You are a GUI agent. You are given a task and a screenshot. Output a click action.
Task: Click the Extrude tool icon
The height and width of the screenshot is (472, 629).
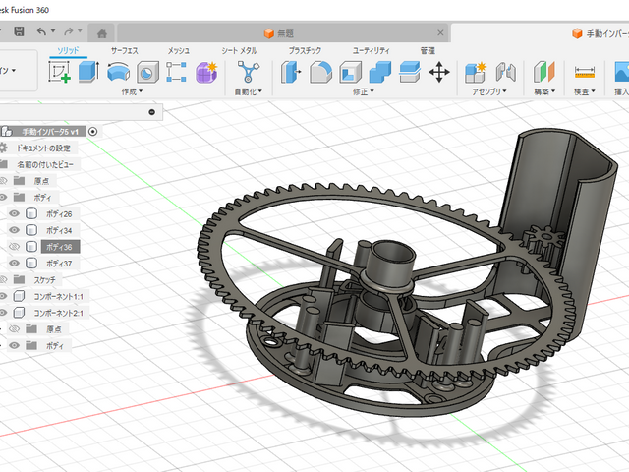[88, 72]
